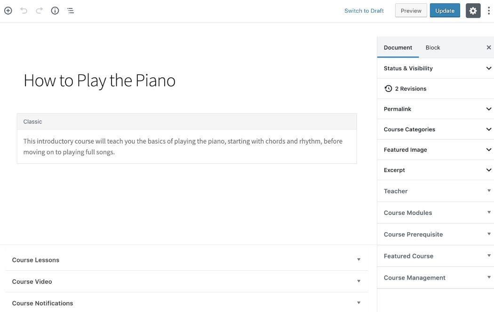
Task: Click the Redo arrow icon
Action: pyautogui.click(x=39, y=10)
